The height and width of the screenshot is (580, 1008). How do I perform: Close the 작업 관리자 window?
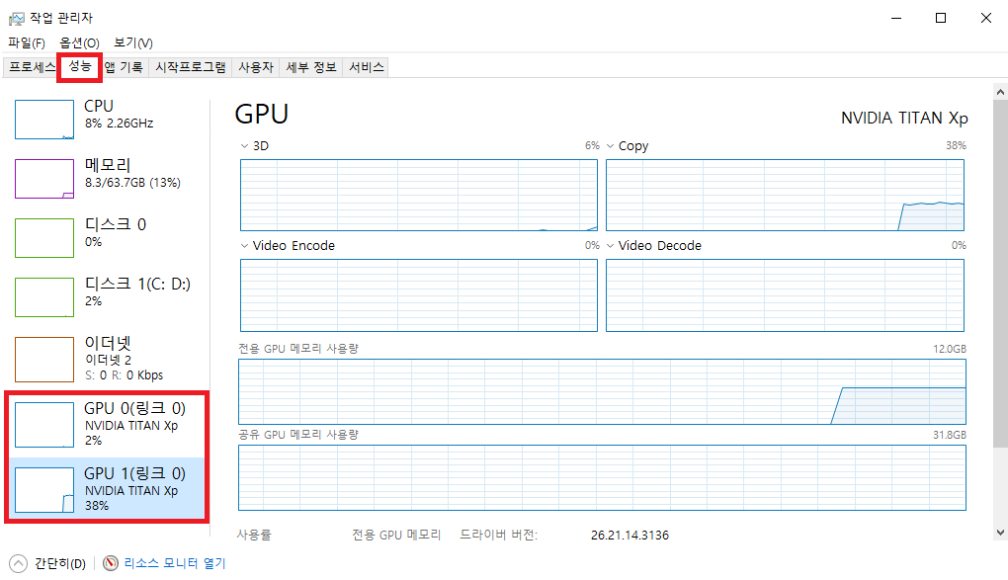point(985,18)
